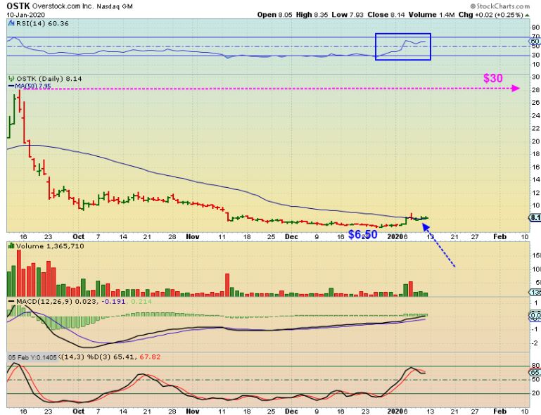The width and height of the screenshot is (541, 415).
Task: Click the MA(50) blue line legend marker
Action: coord(11,87)
